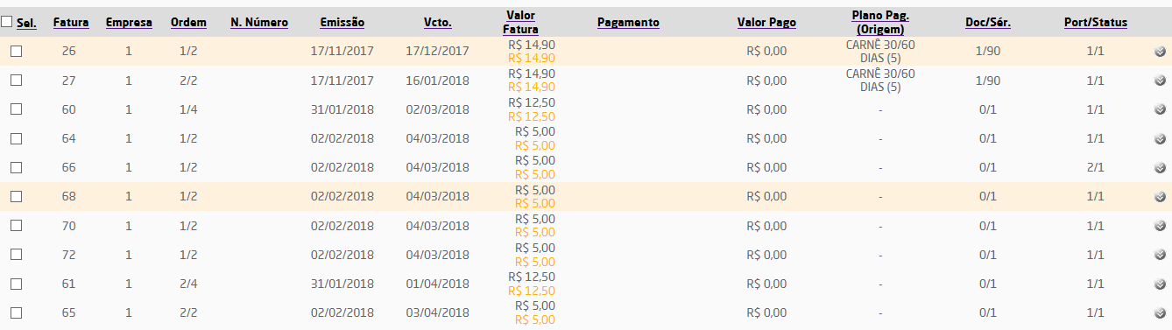Click the status icon for fatura 68
1172x330 pixels.
pyautogui.click(x=1160, y=196)
